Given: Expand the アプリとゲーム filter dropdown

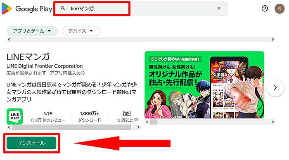Looking at the screenshot, I should point(32,31).
